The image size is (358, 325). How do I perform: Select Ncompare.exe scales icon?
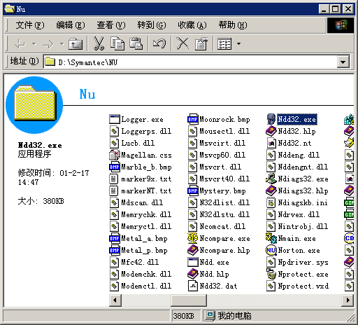192,238
